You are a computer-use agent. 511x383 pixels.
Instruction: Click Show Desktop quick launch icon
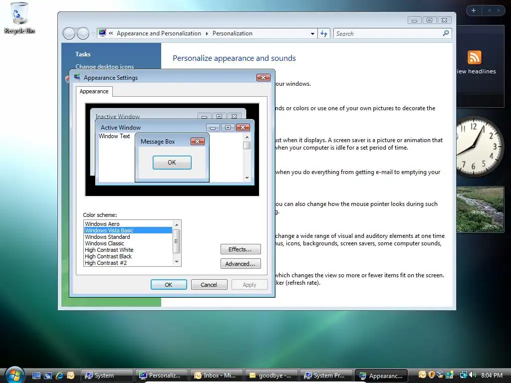click(36, 376)
